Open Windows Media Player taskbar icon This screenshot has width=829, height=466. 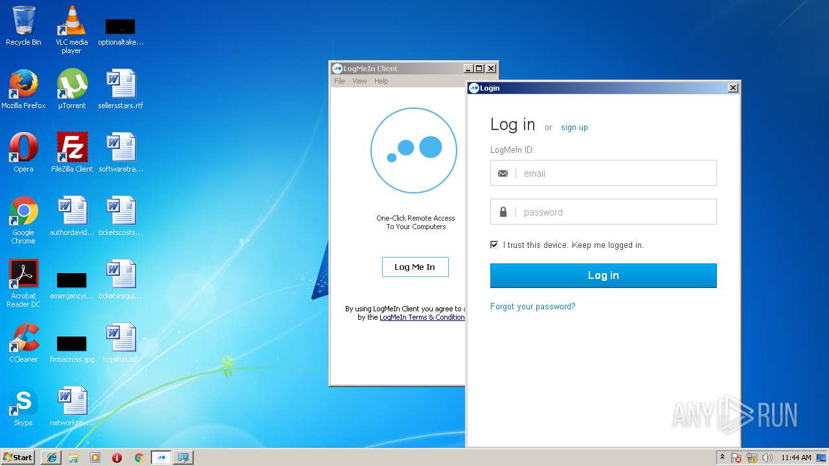(95, 458)
